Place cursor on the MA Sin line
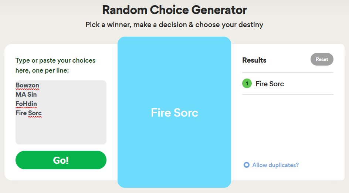Viewport: 349px width, 193px height. [26, 94]
